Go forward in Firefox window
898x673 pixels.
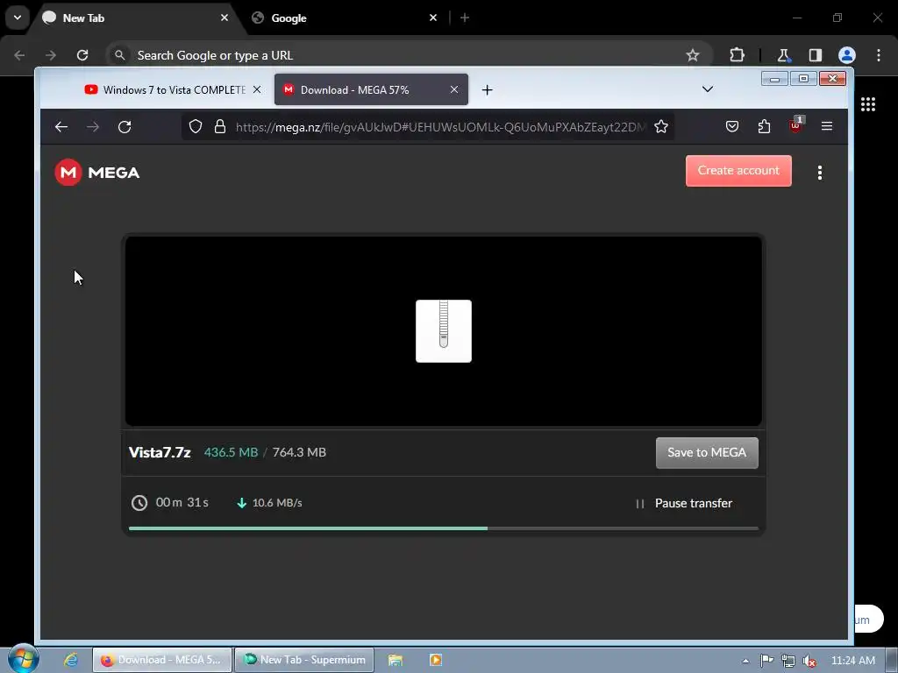(x=93, y=126)
